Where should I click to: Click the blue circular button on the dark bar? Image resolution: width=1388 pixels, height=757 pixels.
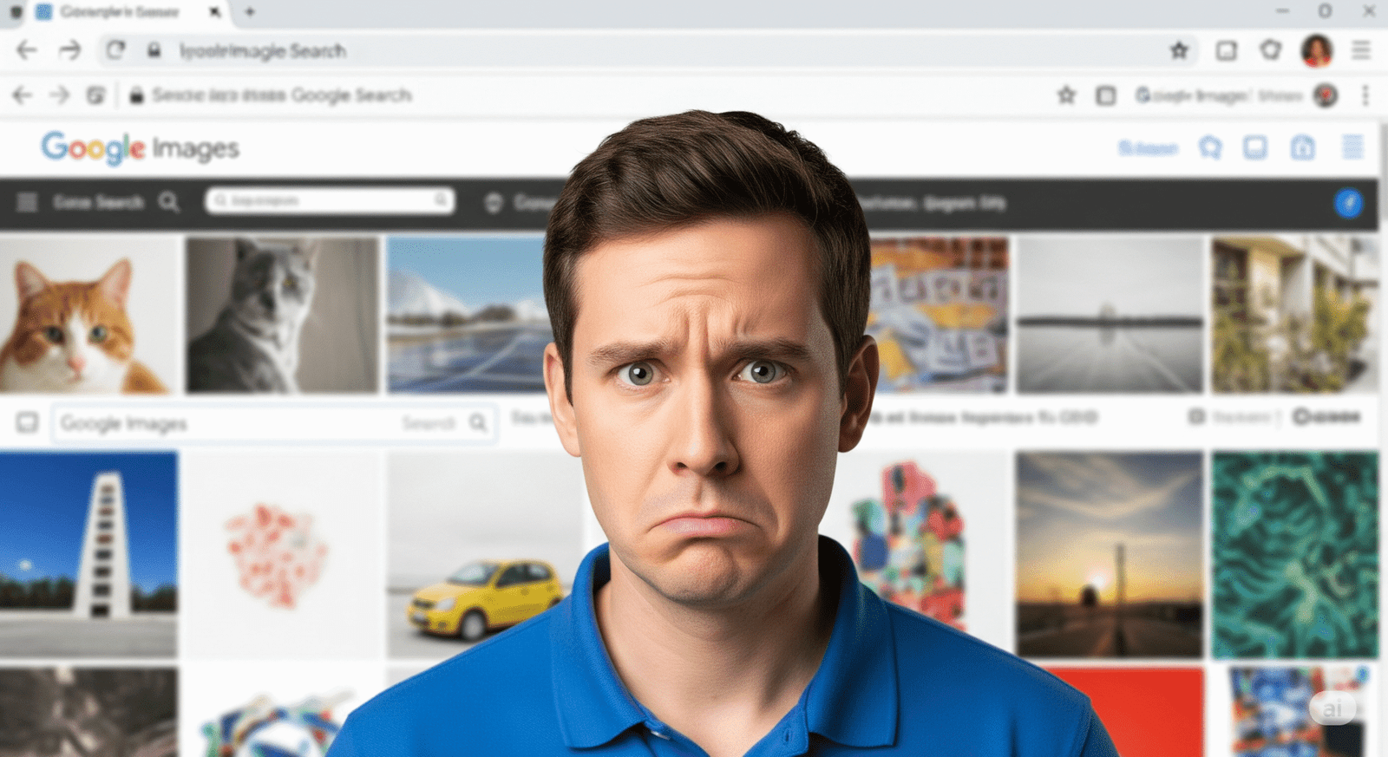pos(1348,204)
